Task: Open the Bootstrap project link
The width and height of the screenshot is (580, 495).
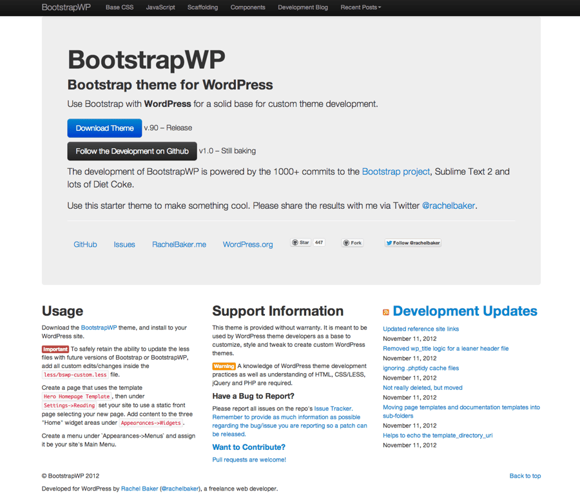Action: (396, 171)
